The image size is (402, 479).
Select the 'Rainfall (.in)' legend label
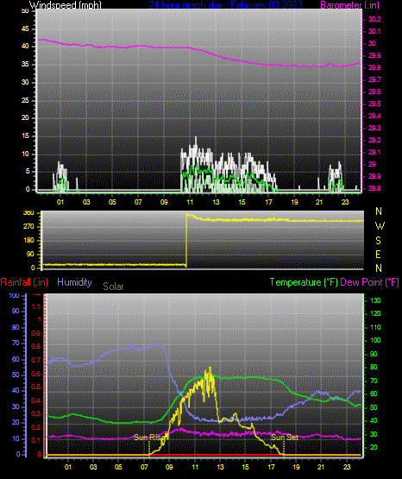tap(24, 282)
